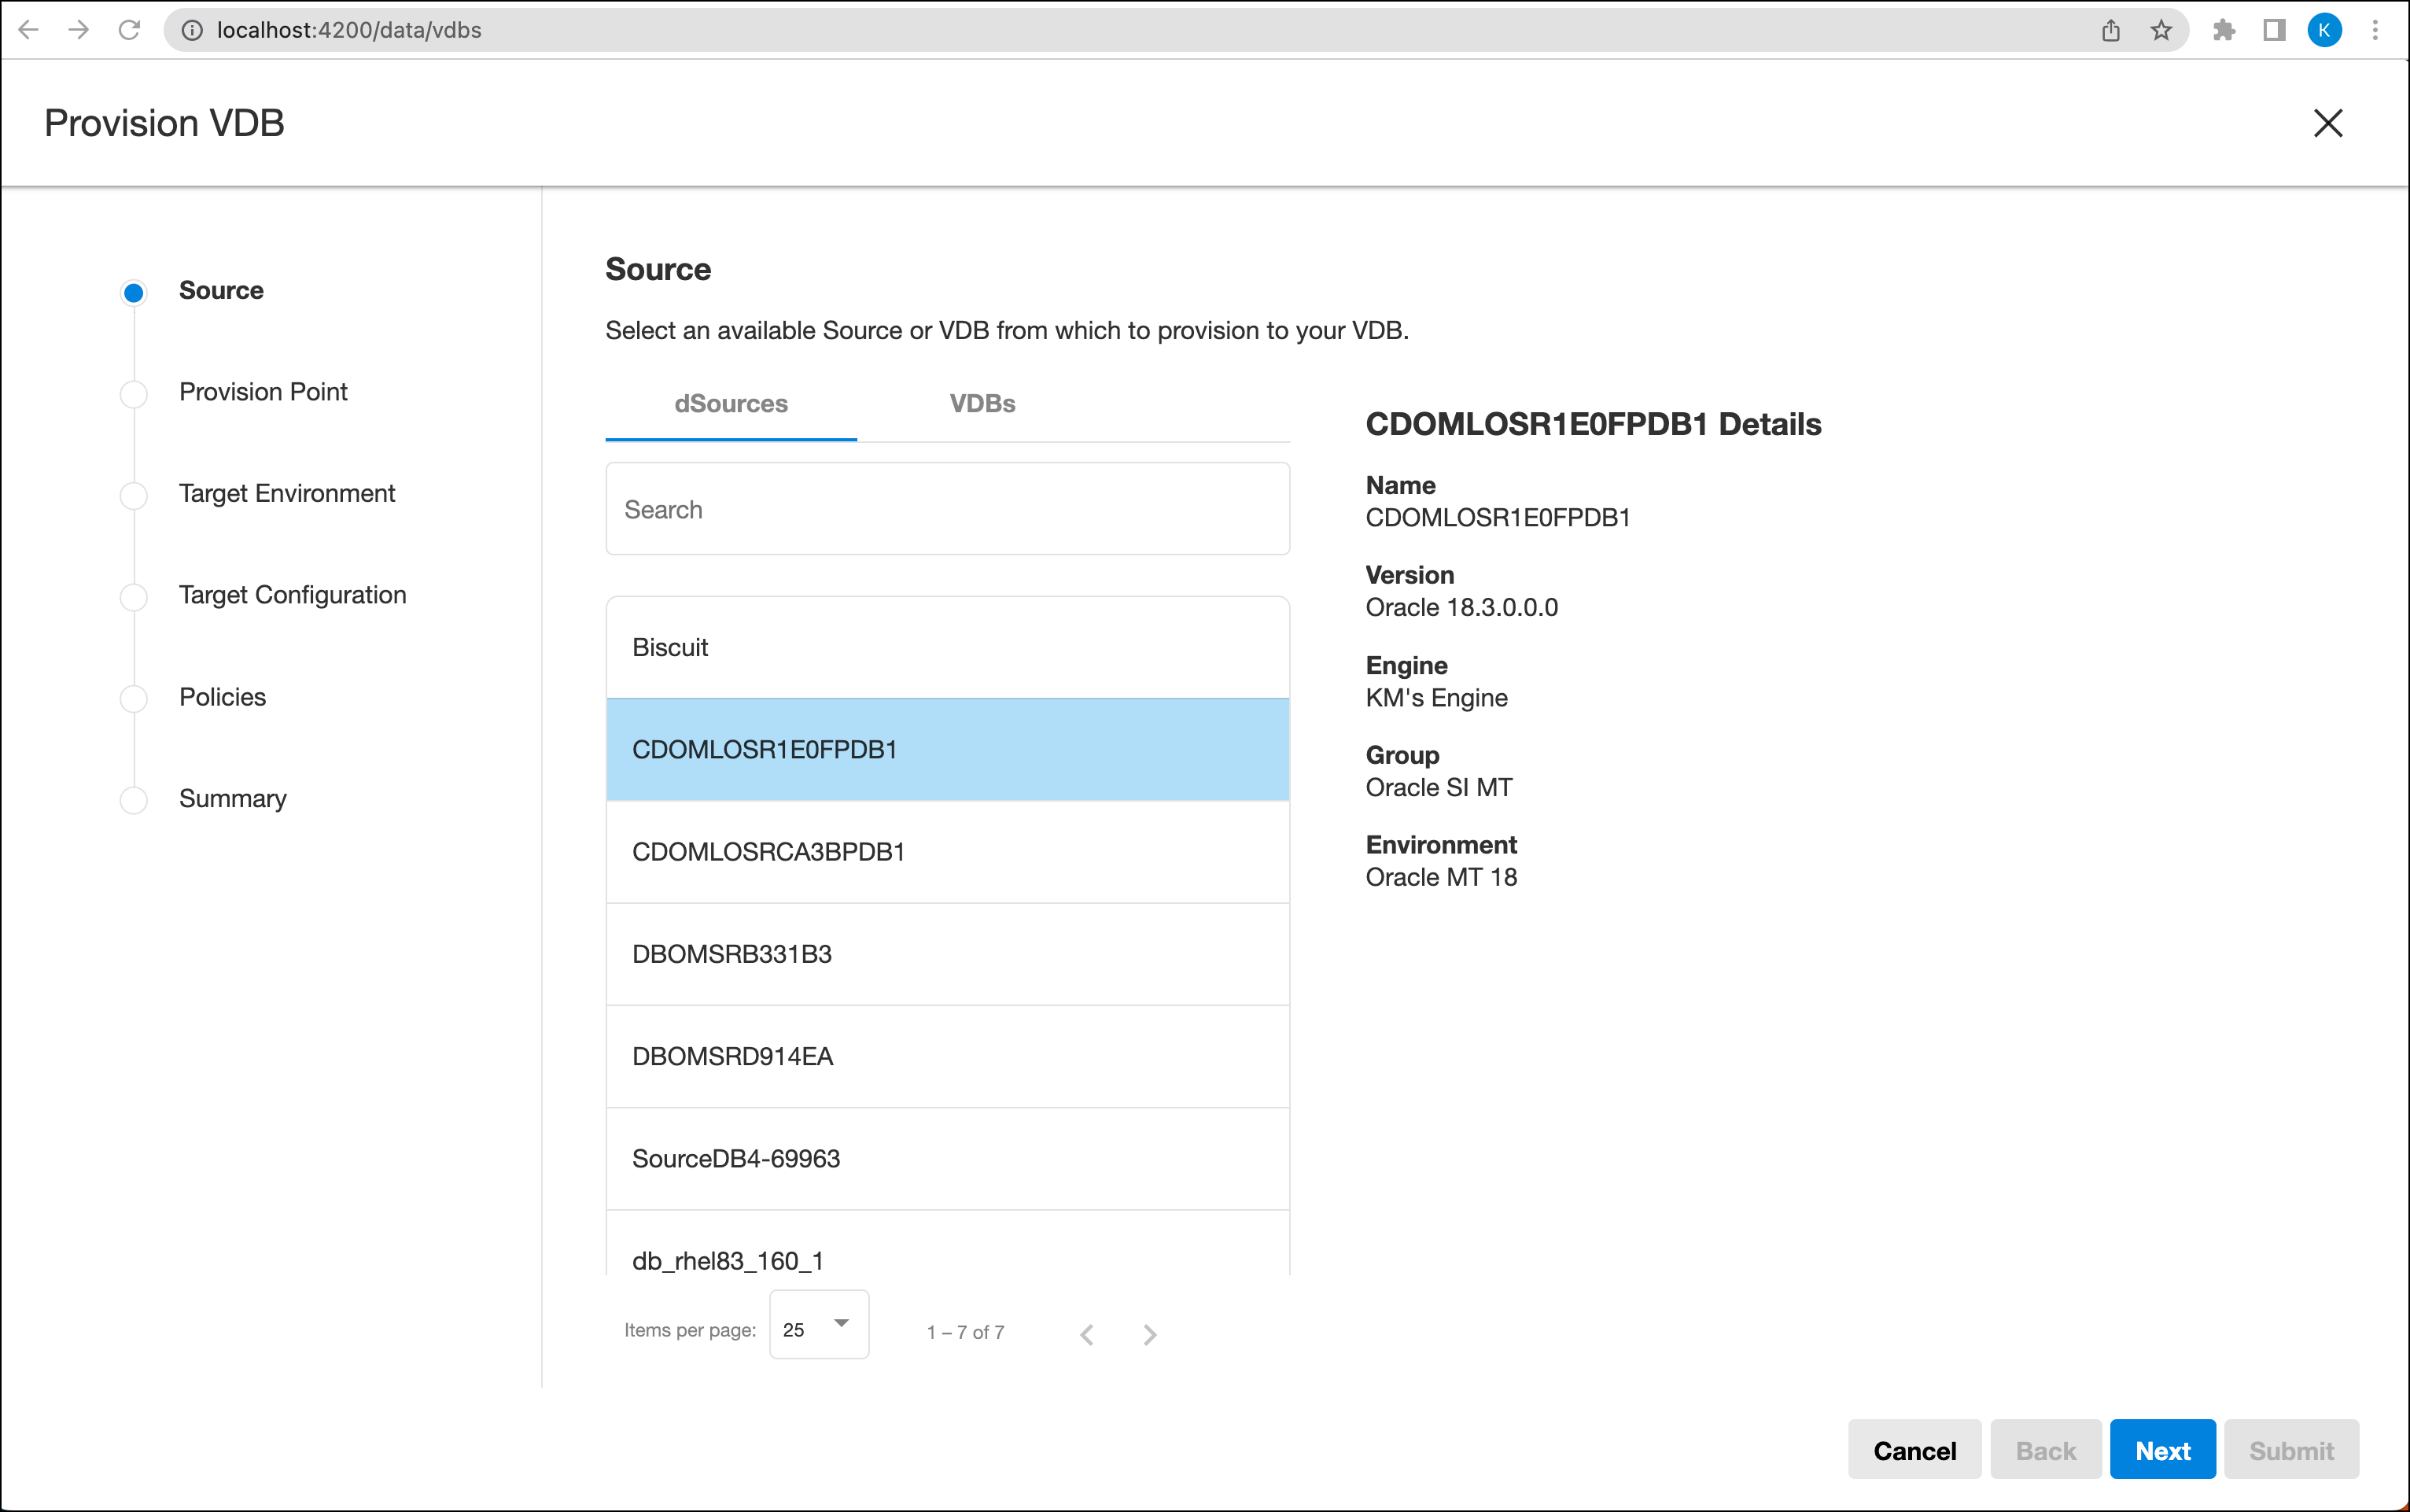Screen dimensions: 2410x1512
Task: Select the DBOMSRB331B3 dSource
Action: coord(946,954)
